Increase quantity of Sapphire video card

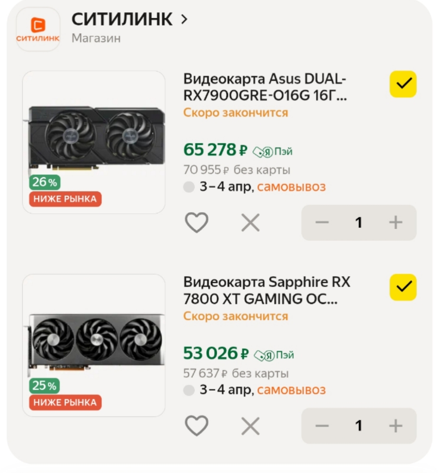pos(396,426)
